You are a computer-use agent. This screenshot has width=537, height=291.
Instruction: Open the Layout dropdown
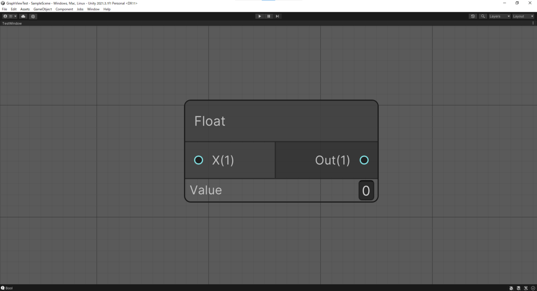point(523,16)
